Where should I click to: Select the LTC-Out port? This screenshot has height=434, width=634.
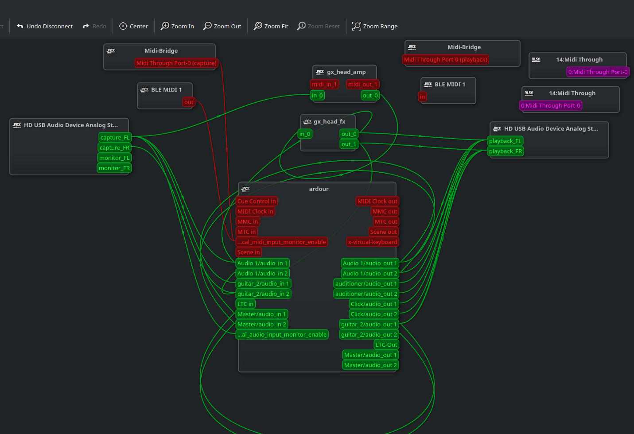pos(387,345)
